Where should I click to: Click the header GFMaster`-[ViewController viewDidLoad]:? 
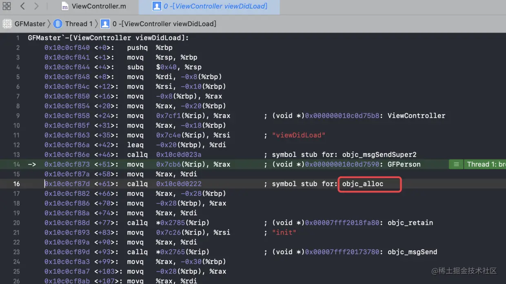click(x=108, y=38)
